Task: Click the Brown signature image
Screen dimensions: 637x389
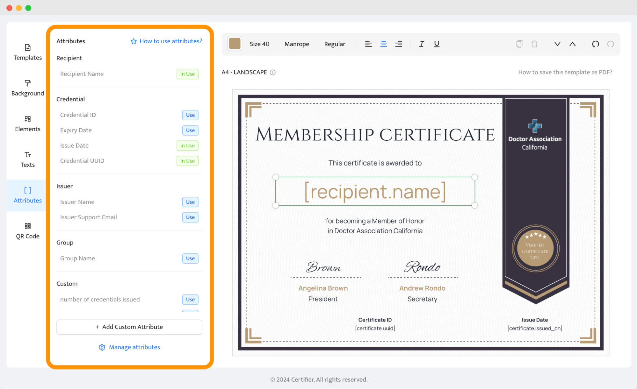Action: coord(323,267)
